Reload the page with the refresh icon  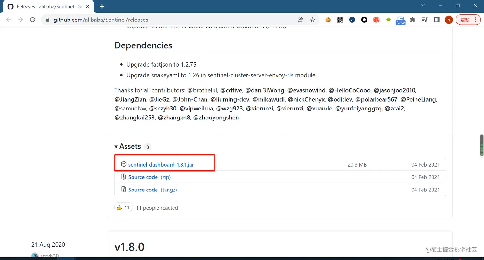tap(32, 20)
